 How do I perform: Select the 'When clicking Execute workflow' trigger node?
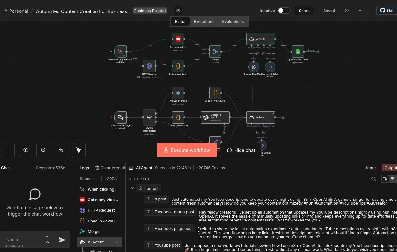pos(120,52)
